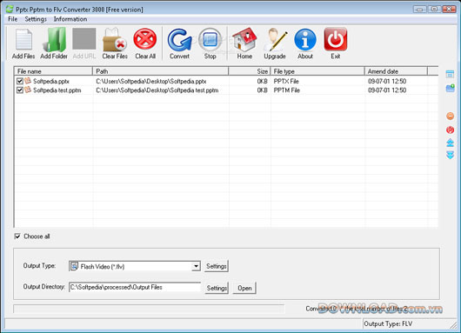Move item up with sidebar arrow icon
Image resolution: width=461 pixels, height=333 pixels.
450,143
